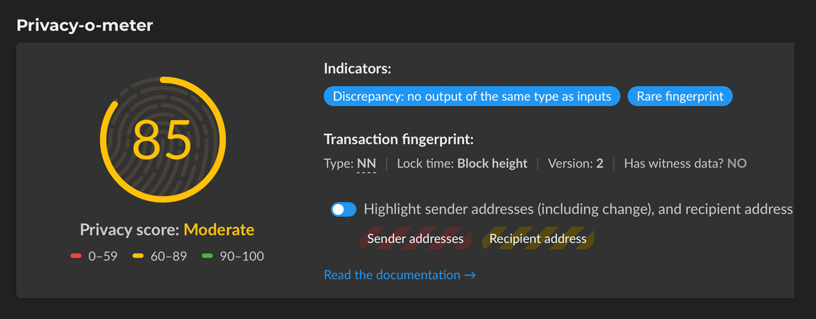Click the Highlight sender addresses label text

(578, 209)
